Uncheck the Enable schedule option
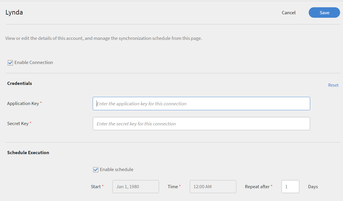 click(x=96, y=169)
